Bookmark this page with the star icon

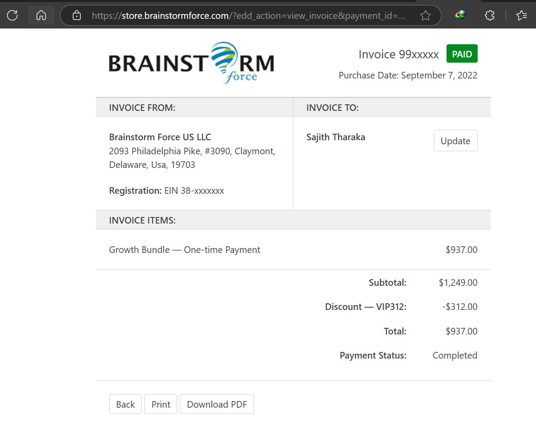point(425,16)
